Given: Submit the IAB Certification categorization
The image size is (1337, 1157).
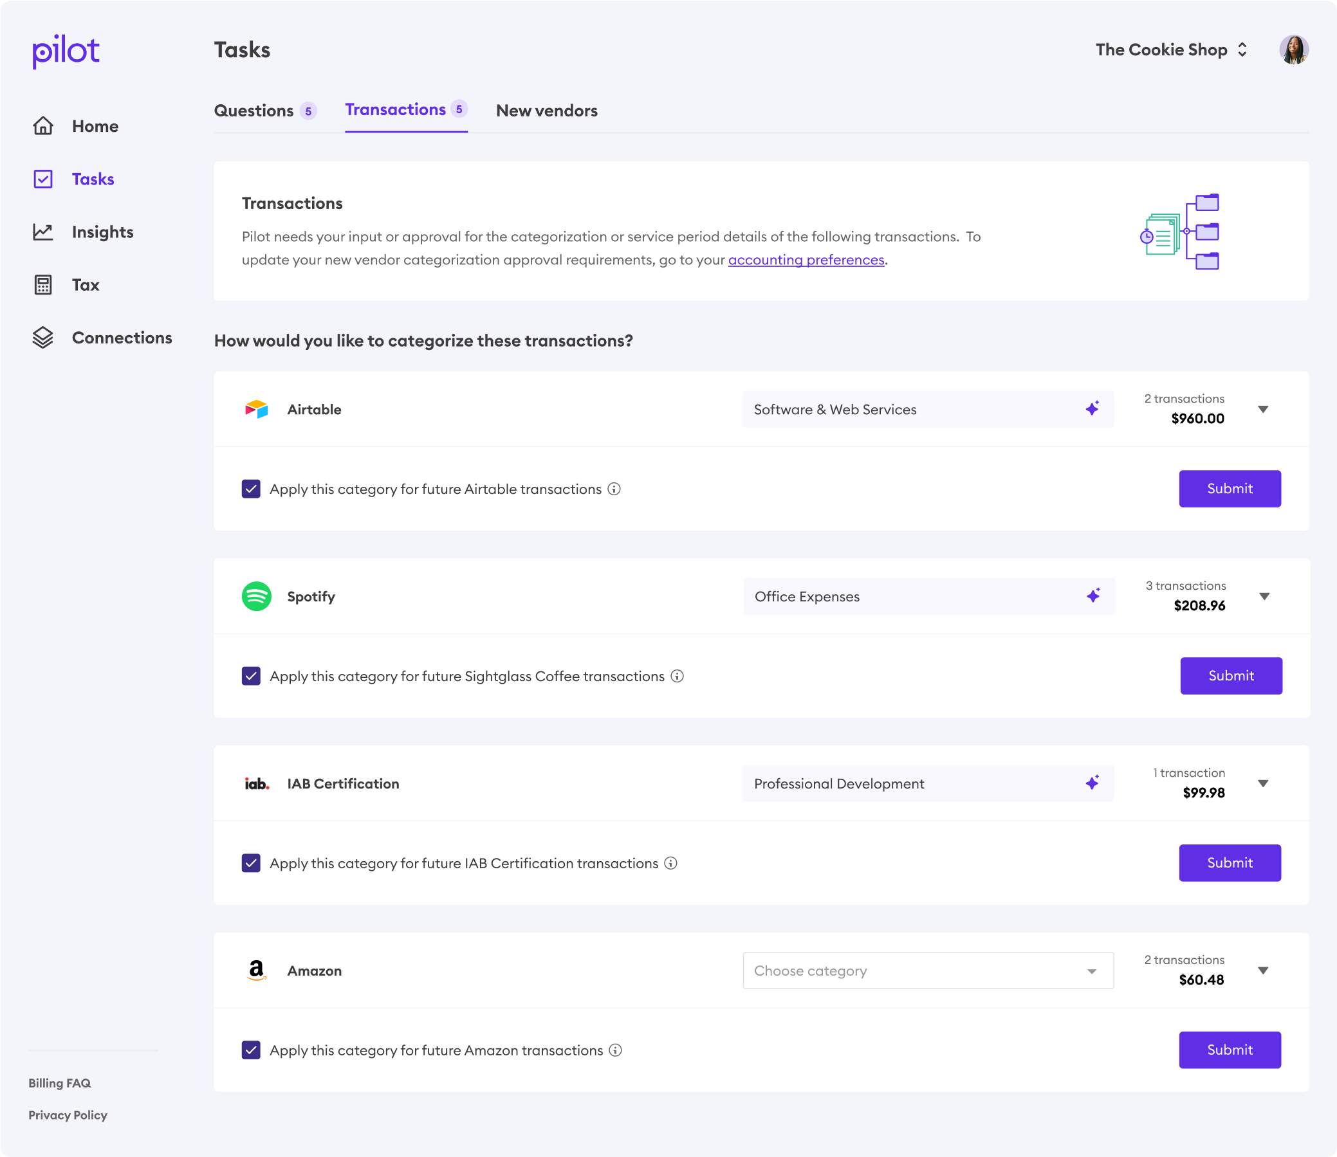Looking at the screenshot, I should coord(1230,863).
